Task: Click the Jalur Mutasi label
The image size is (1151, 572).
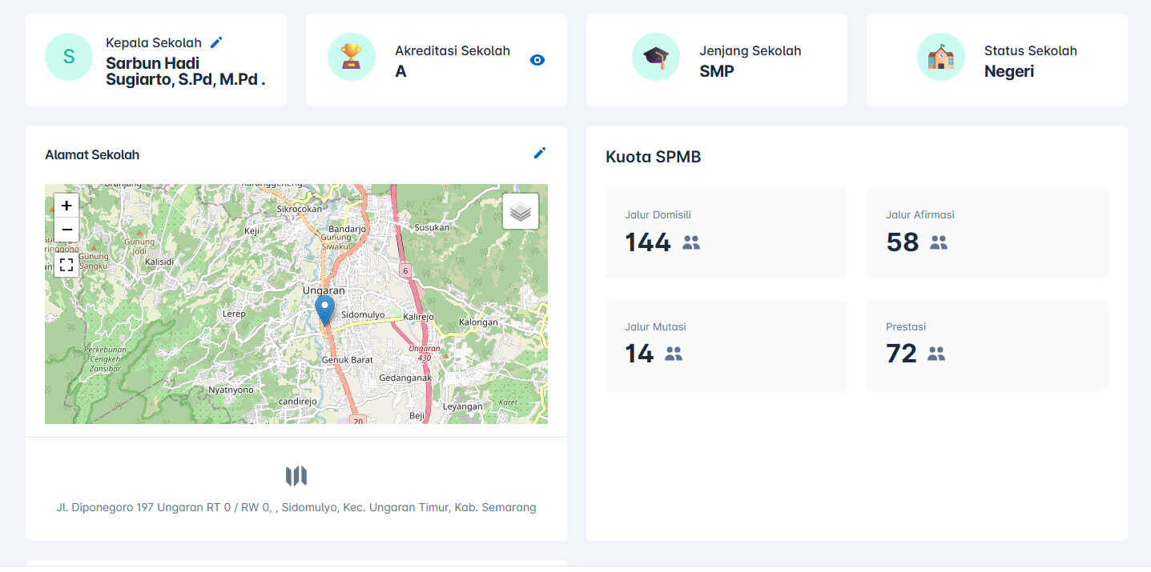Action: [x=655, y=326]
